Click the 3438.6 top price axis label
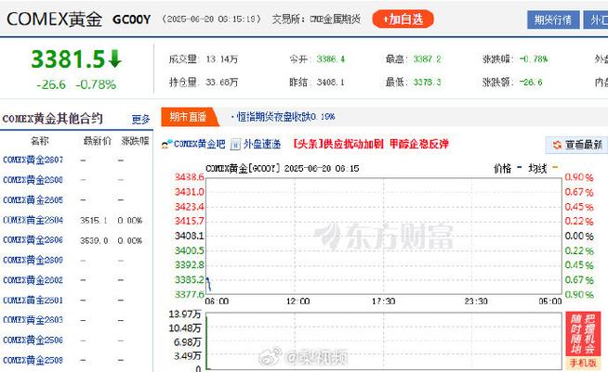The height and width of the screenshot is (372, 608). click(x=190, y=177)
